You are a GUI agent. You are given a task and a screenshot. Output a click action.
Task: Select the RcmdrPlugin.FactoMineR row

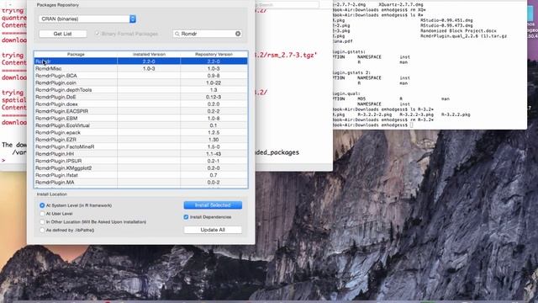coord(140,146)
